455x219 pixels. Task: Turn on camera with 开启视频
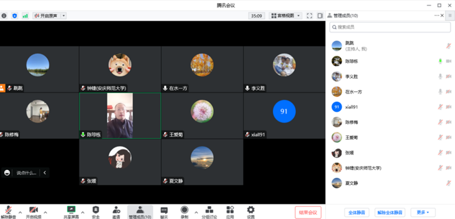[x=32, y=211]
